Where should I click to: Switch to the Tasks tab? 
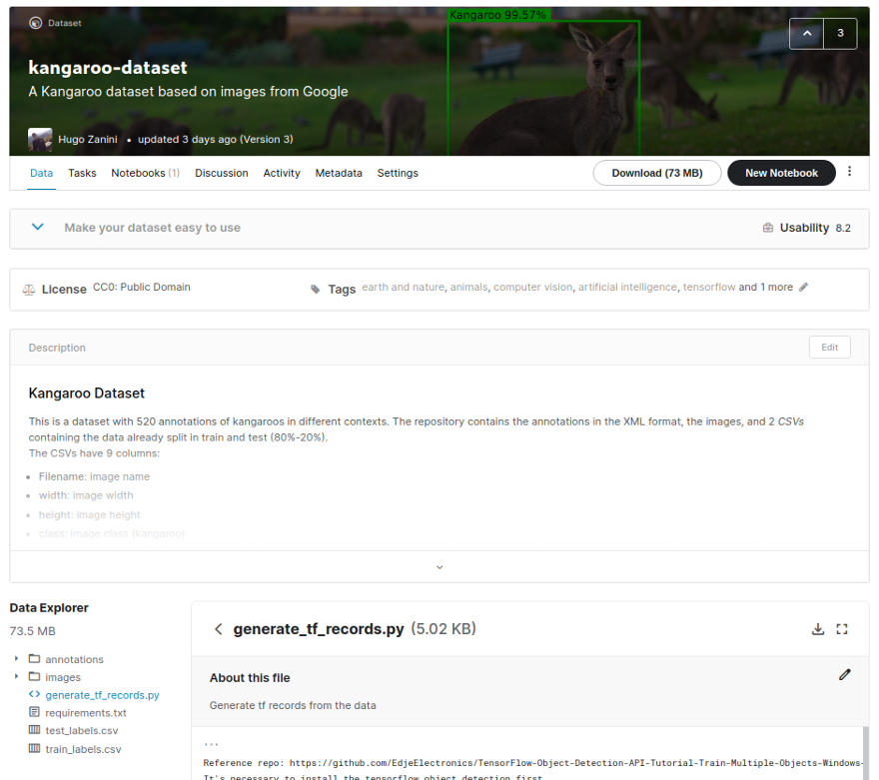[82, 173]
